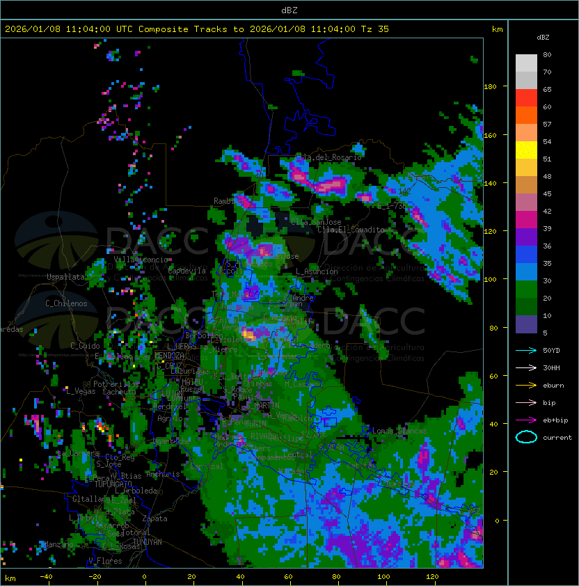Click the '80' tick on the vertical km axis
The width and height of the screenshot is (579, 586).
point(493,328)
